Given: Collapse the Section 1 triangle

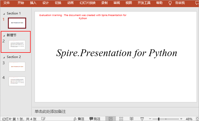Looking at the screenshot, I should (4, 14).
